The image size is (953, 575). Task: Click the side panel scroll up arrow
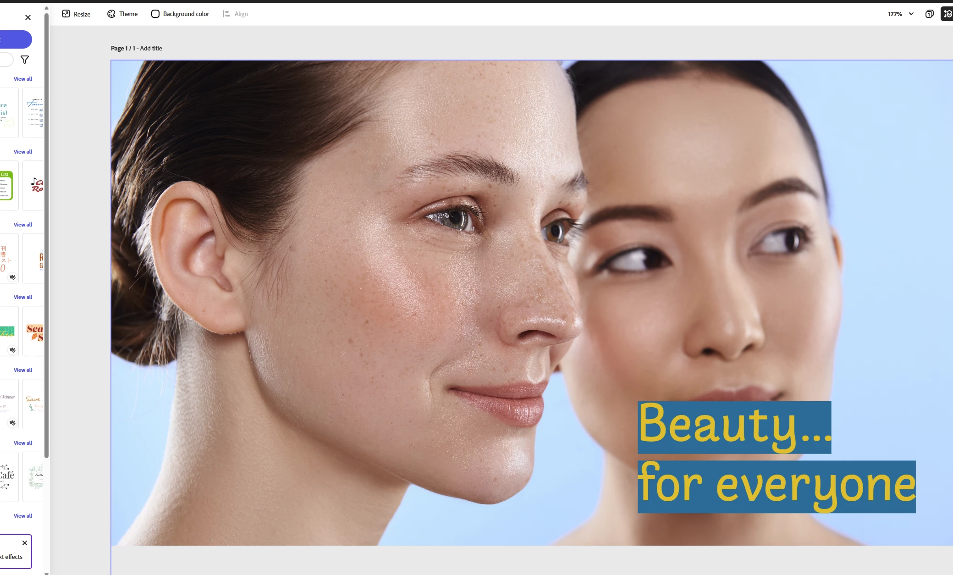coord(46,8)
